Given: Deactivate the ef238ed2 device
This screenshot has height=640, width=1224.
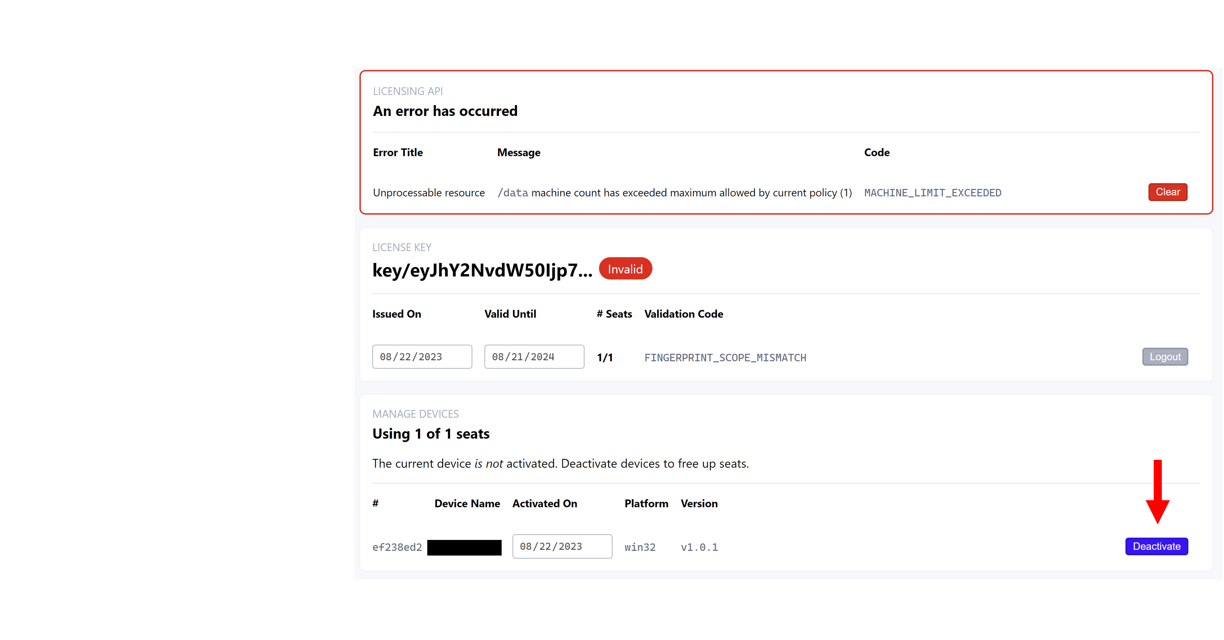Looking at the screenshot, I should [1156, 546].
